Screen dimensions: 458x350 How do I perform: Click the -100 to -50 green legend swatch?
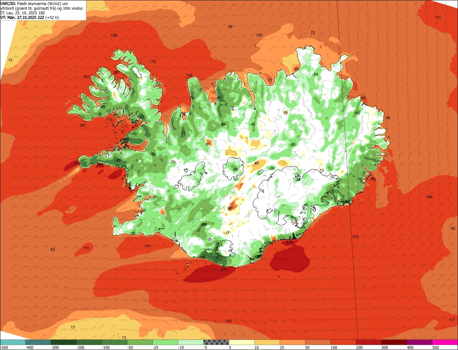click(114, 342)
